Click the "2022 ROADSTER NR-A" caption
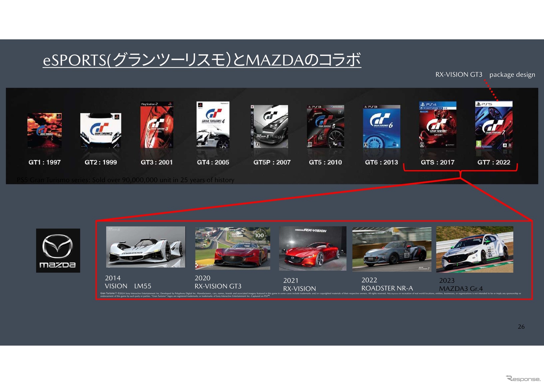 [387, 284]
